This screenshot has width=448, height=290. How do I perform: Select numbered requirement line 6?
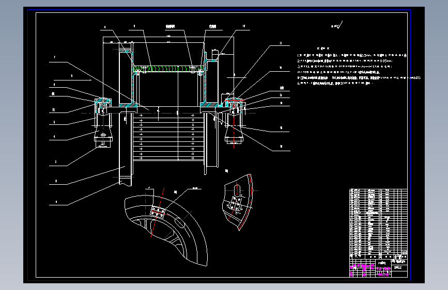335,84
